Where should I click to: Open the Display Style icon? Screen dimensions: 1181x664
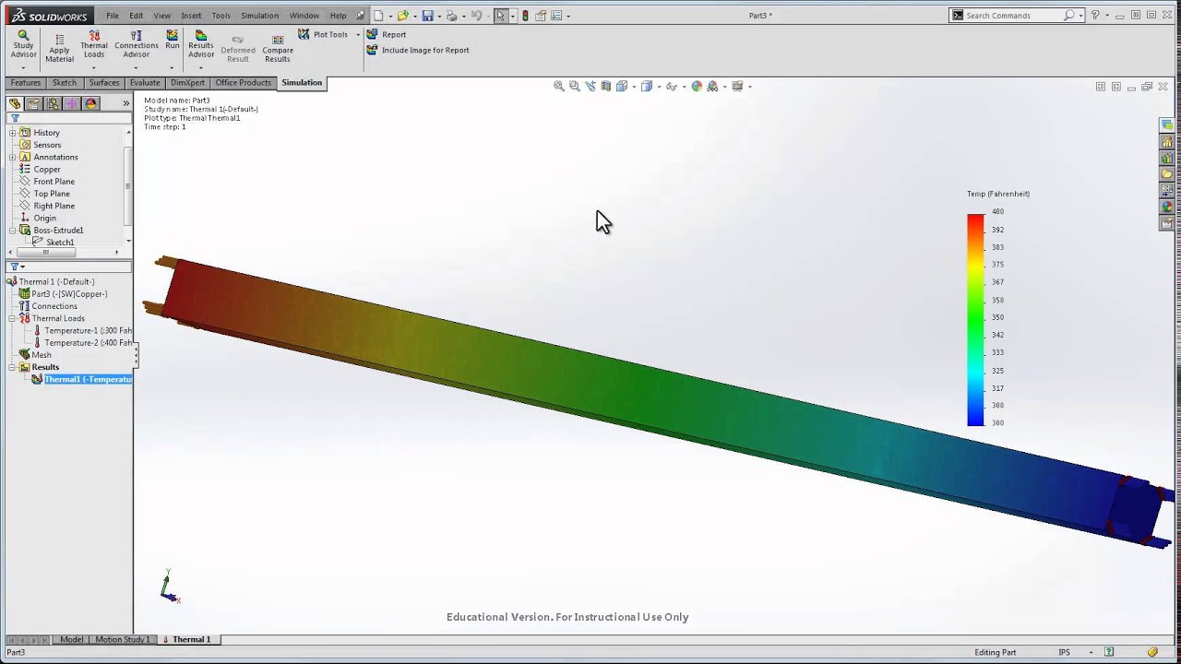pyautogui.click(x=646, y=86)
